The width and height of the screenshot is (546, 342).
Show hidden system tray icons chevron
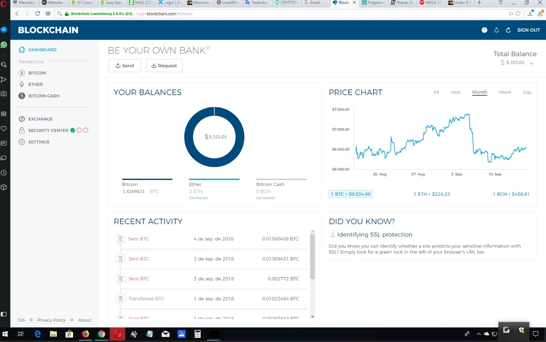[x=478, y=334]
